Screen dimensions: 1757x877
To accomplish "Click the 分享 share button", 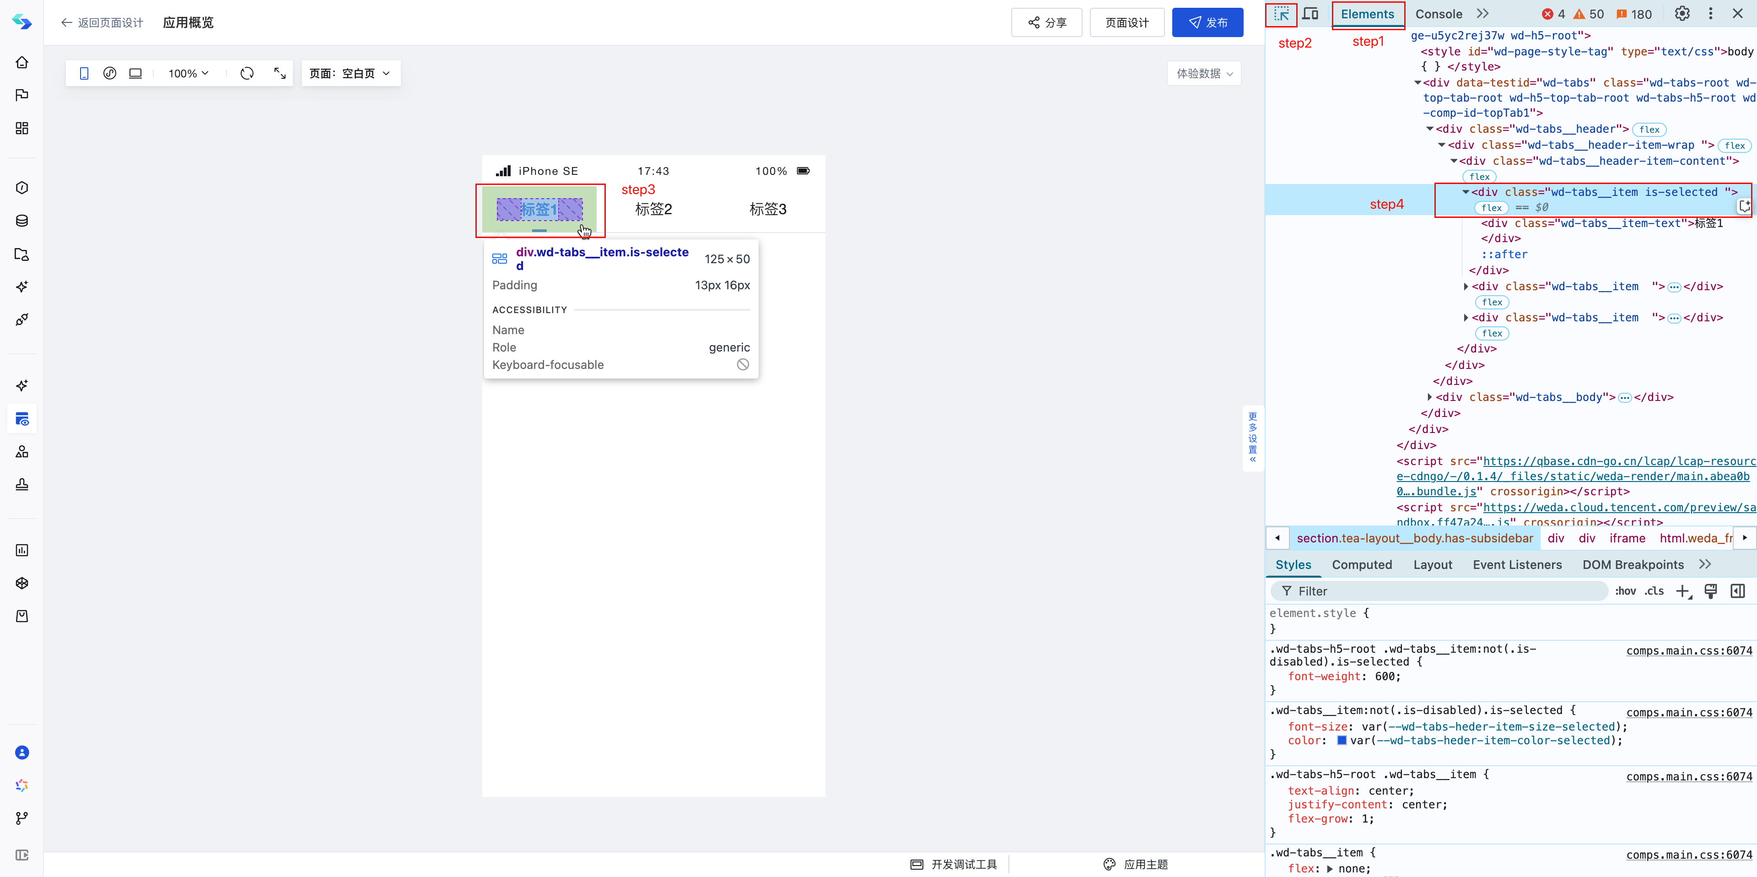I will [1046, 22].
